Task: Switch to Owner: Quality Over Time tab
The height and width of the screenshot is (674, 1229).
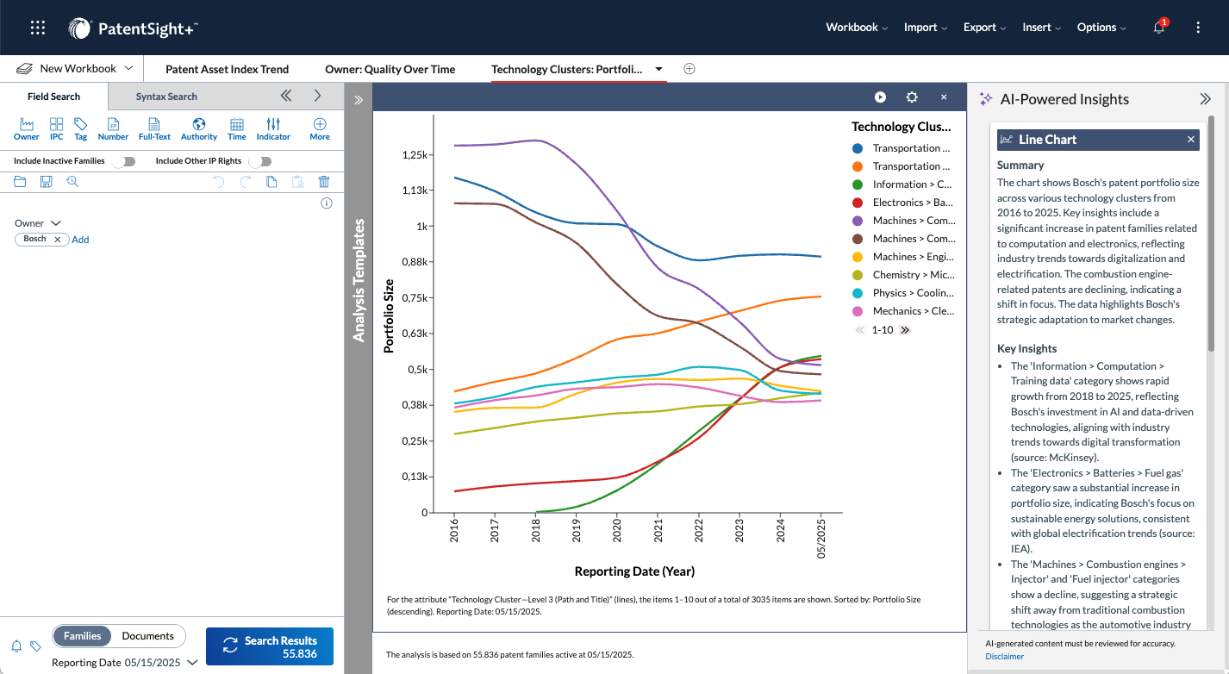Action: 390,69
